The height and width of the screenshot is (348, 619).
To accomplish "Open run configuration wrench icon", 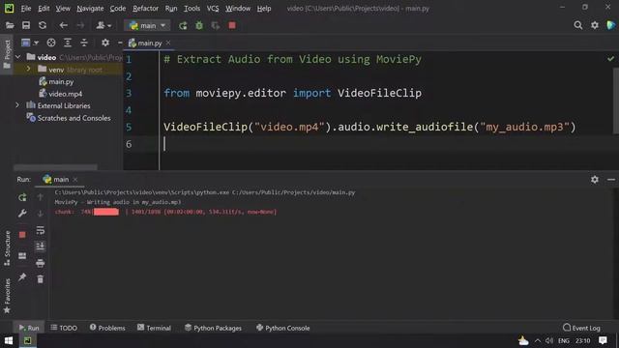I will [22, 214].
